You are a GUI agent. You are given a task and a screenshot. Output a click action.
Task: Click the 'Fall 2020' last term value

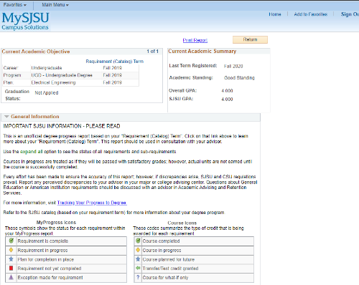tap(233, 66)
